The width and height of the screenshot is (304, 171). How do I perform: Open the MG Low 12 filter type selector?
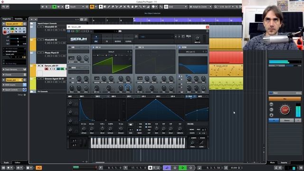(x=190, y=52)
